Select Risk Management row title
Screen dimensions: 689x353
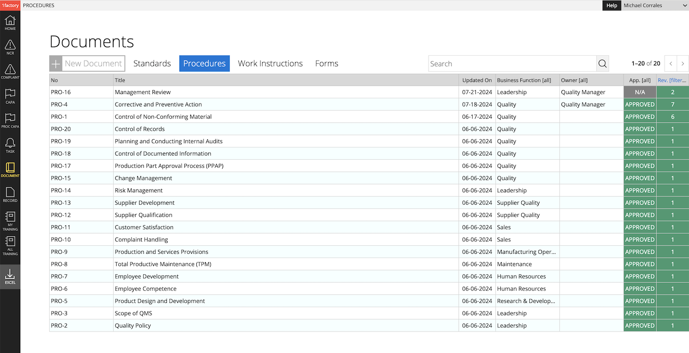pyautogui.click(x=139, y=190)
